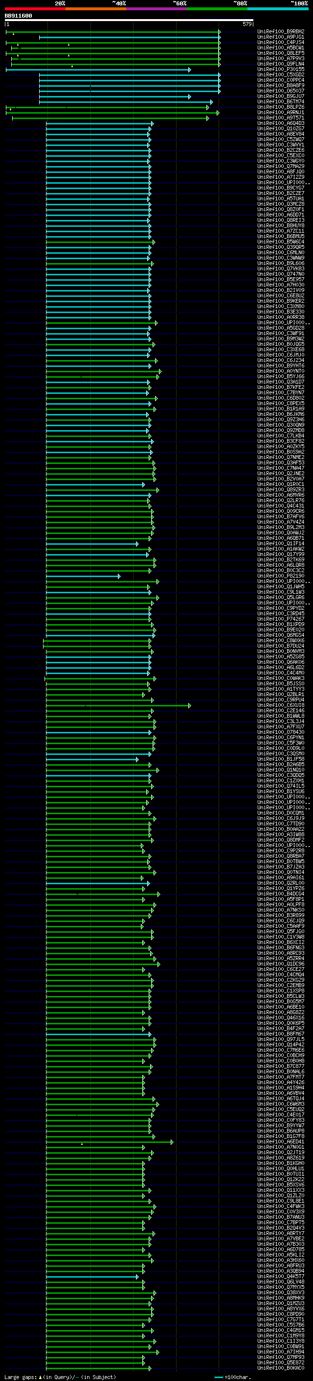Click the green alignment bar for UniRef100_A9RNJ1

(x=112, y=113)
